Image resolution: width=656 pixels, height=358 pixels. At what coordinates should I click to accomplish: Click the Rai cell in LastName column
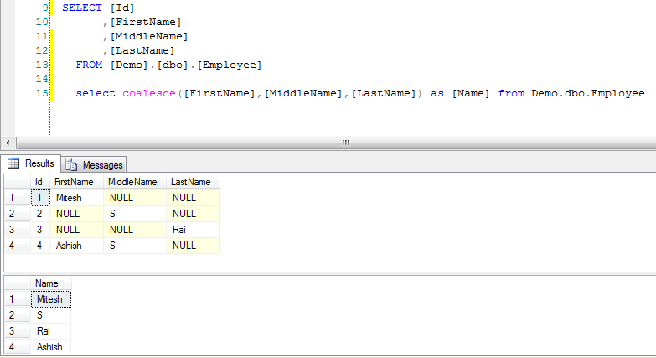click(193, 230)
